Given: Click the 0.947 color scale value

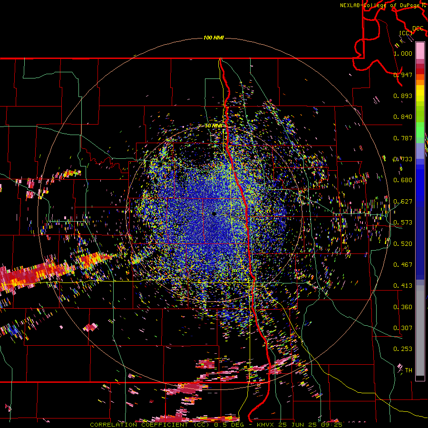Looking at the screenshot, I should (403, 75).
